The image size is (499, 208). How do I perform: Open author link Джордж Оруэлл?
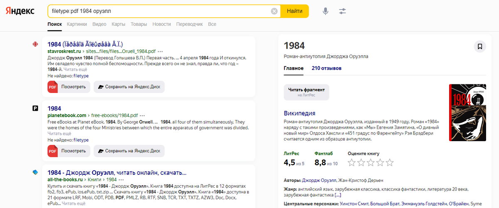[319, 181]
